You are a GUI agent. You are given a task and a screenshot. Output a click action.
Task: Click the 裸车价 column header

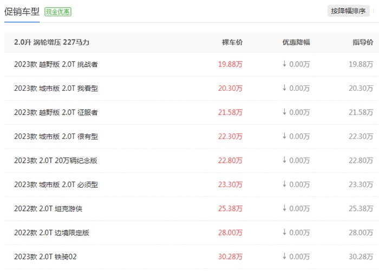pyautogui.click(x=232, y=42)
